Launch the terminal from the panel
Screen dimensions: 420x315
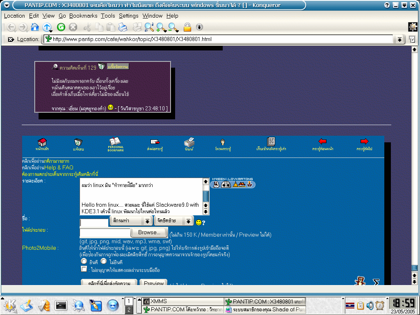point(61,305)
